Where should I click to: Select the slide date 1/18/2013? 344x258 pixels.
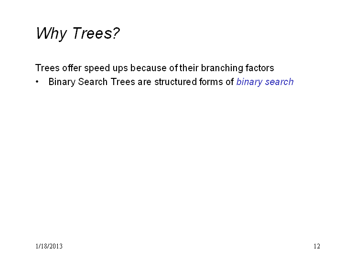49,246
